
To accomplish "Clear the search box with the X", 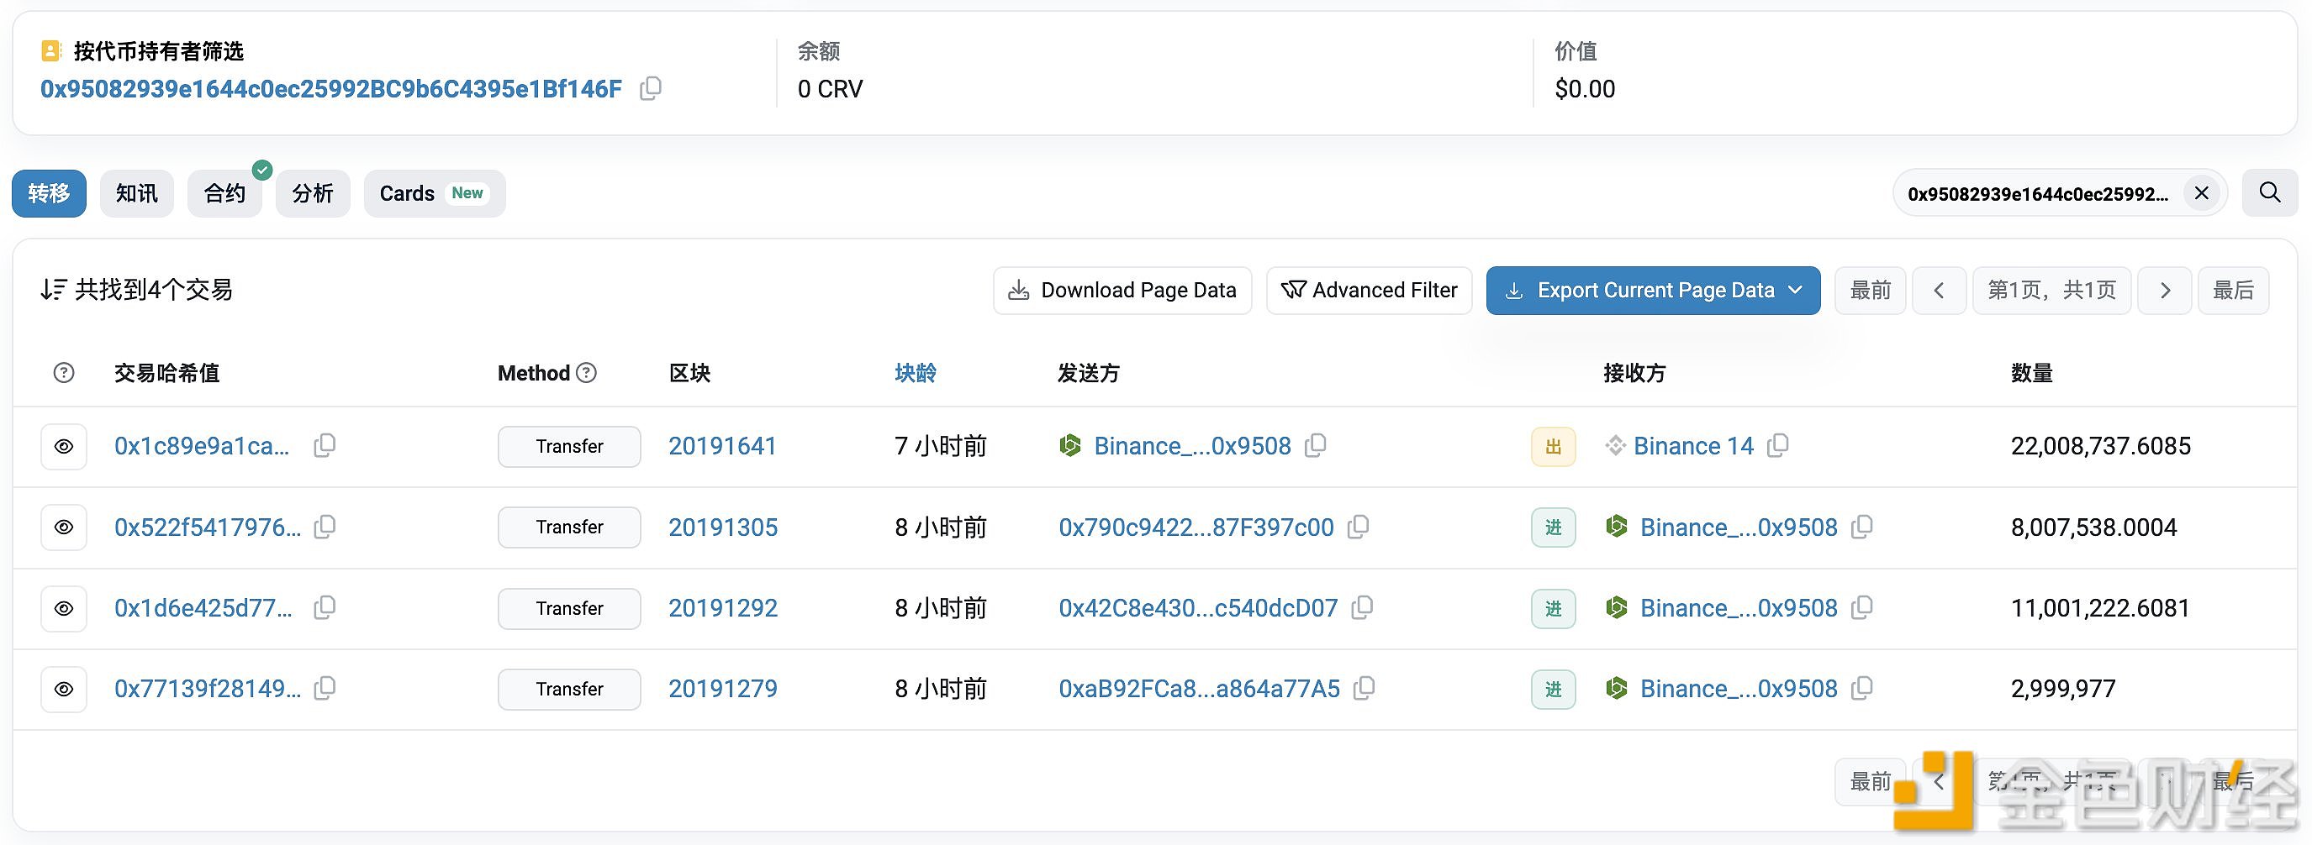I will (x=2201, y=193).
